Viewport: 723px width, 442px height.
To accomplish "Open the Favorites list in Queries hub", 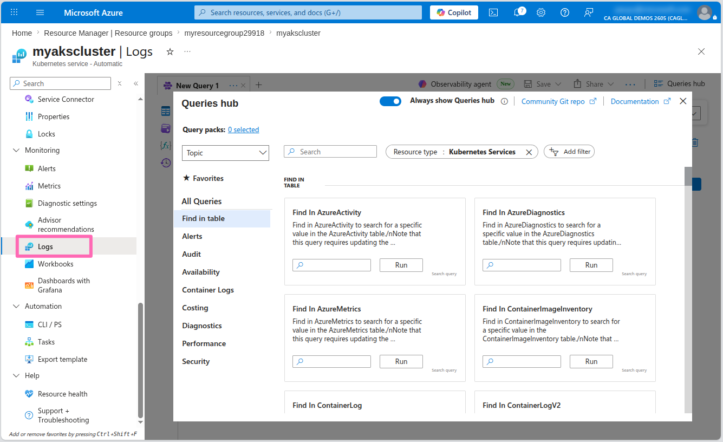I will (203, 178).
